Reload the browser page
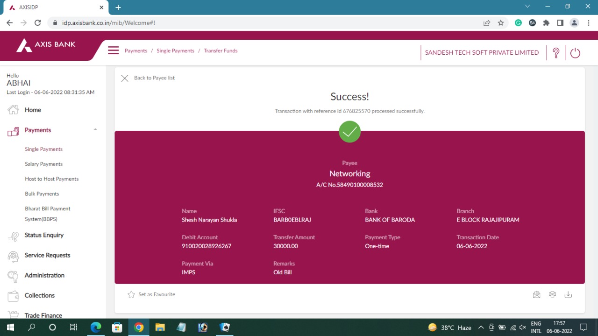Viewport: 598px width, 336px height. coord(38,22)
